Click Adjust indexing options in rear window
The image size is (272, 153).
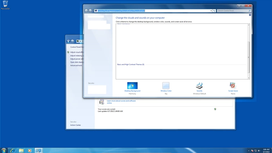pyautogui.click(x=77, y=55)
